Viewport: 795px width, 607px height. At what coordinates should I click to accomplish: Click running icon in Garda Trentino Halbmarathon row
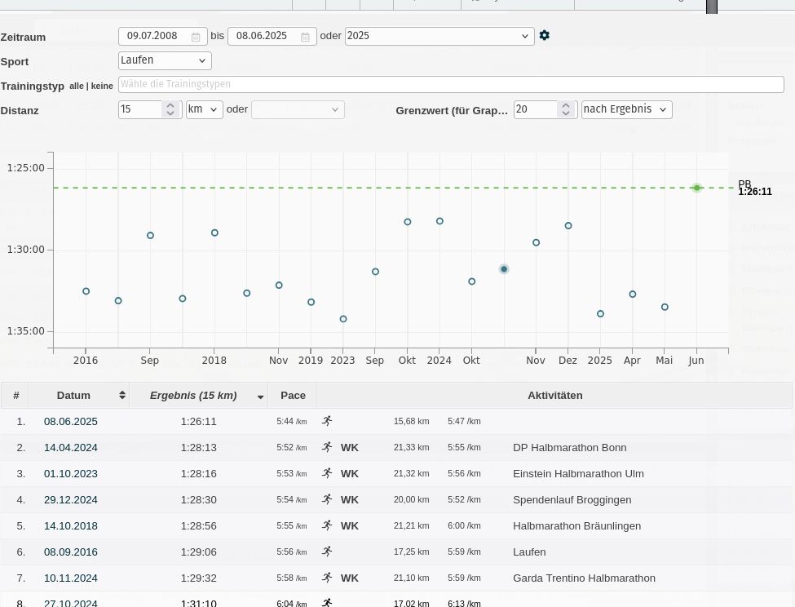[x=327, y=578]
